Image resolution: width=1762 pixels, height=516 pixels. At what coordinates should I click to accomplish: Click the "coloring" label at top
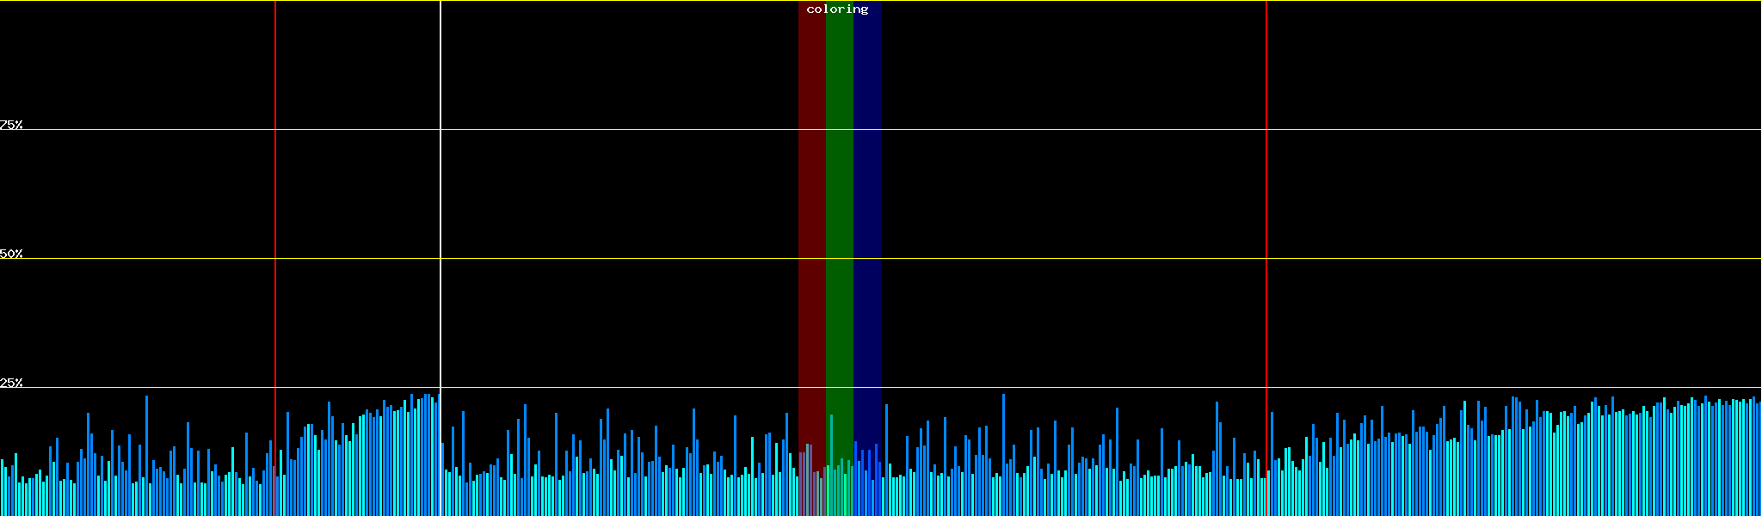[837, 9]
